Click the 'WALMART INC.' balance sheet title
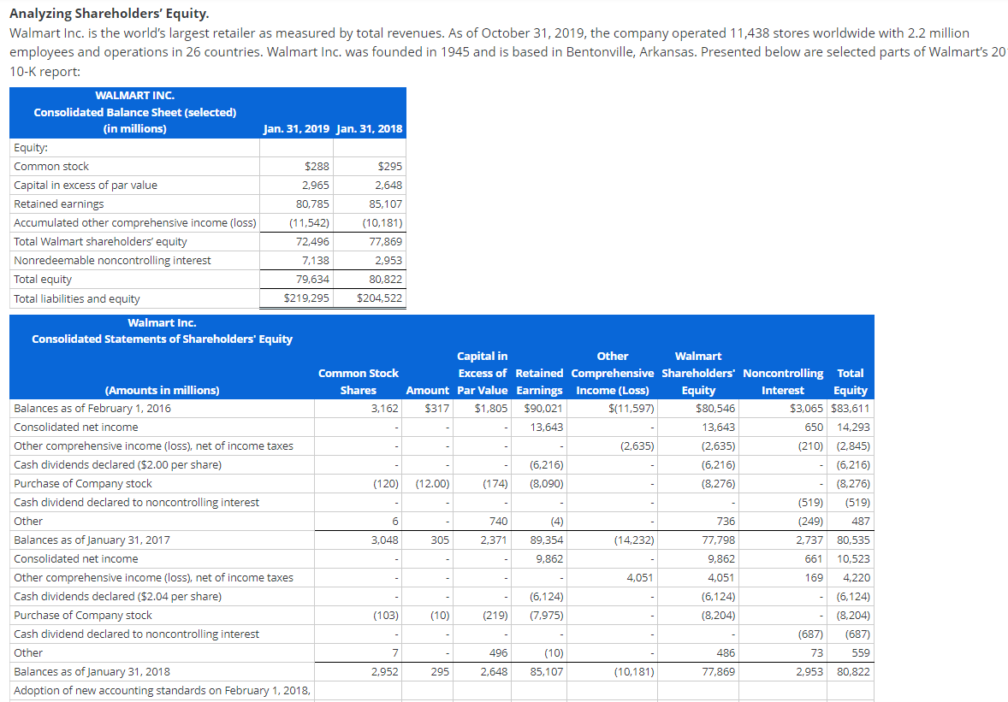Screen dimensions: 1008x702 (x=135, y=95)
